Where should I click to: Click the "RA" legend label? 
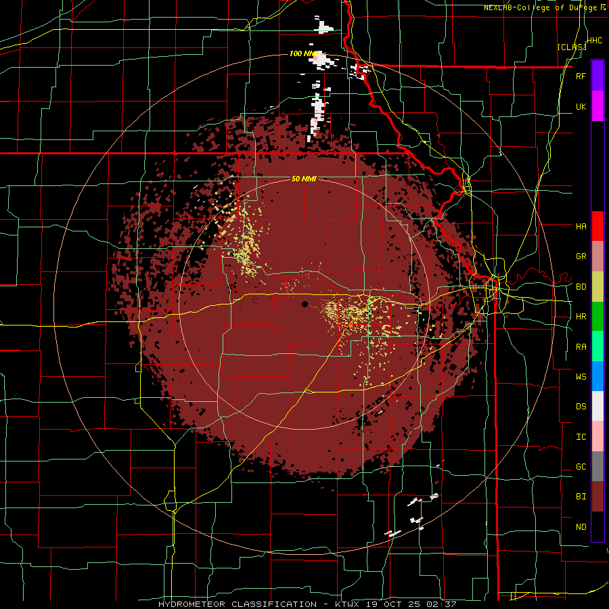[x=581, y=347]
